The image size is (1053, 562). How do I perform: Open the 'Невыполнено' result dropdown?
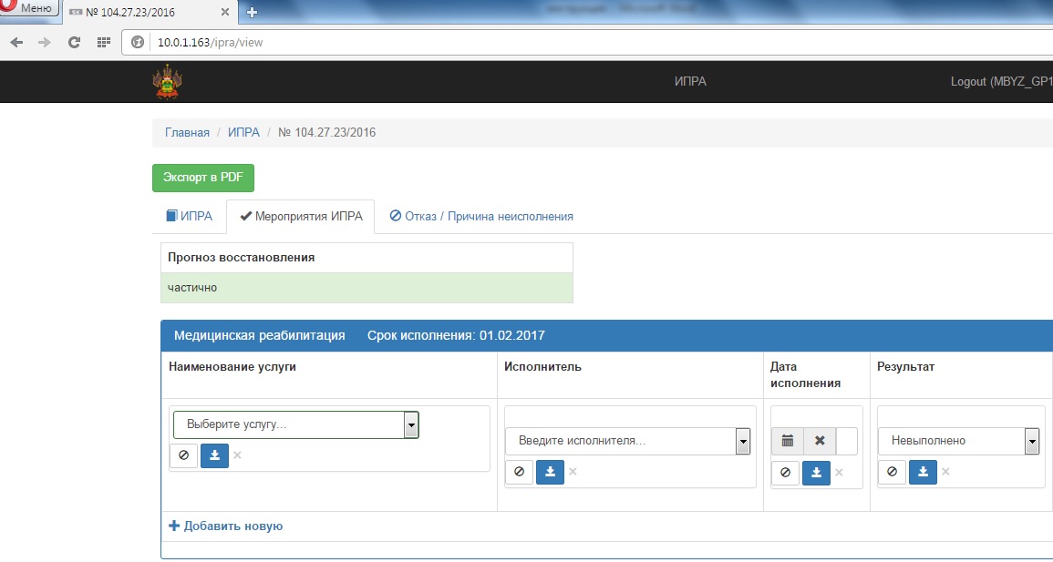[958, 441]
